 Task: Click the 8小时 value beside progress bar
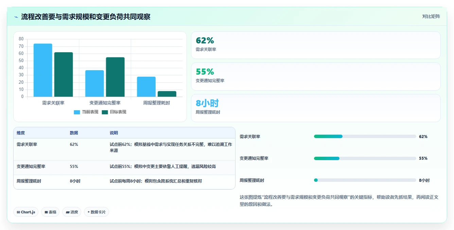424,180
